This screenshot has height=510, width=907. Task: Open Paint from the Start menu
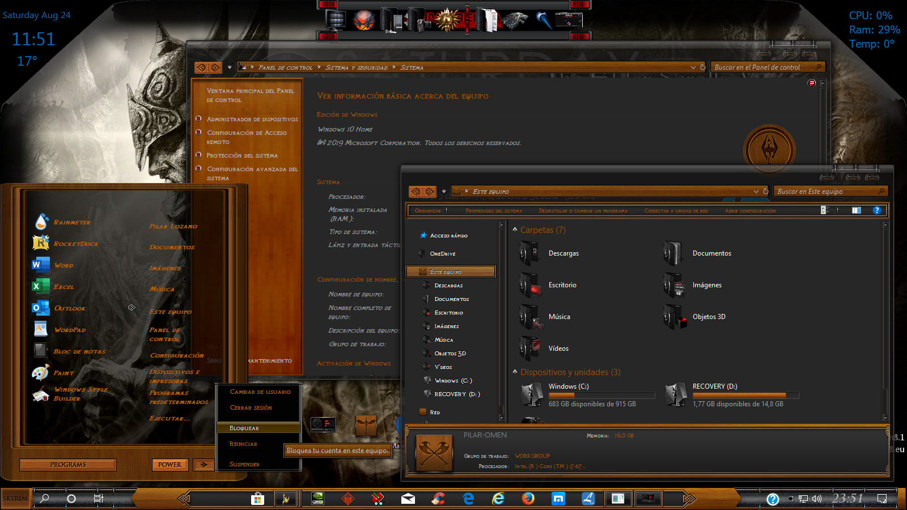coord(64,373)
